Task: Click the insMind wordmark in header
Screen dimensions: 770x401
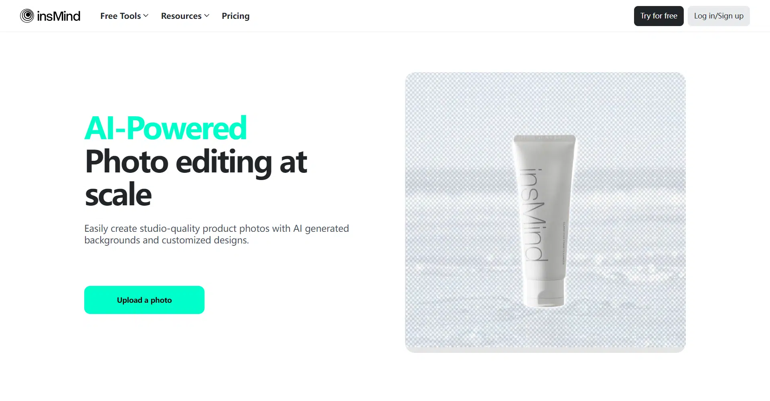Action: [59, 16]
